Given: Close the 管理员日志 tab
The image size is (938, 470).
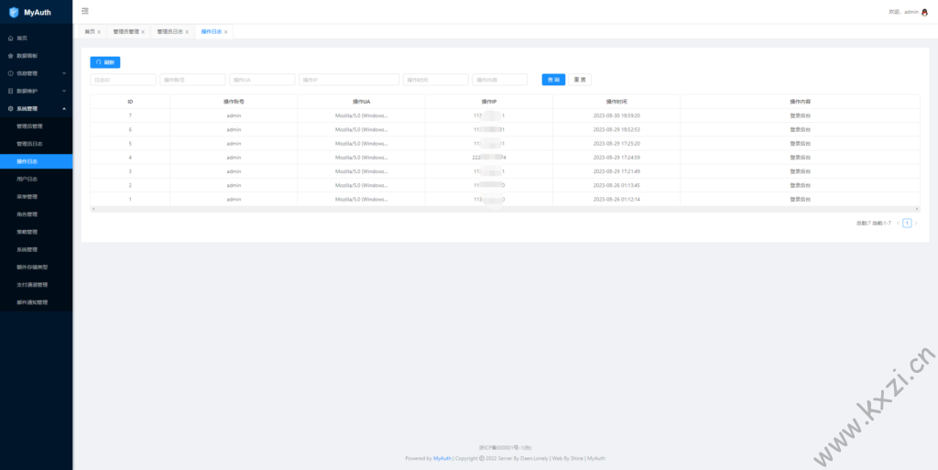Looking at the screenshot, I should (x=187, y=32).
